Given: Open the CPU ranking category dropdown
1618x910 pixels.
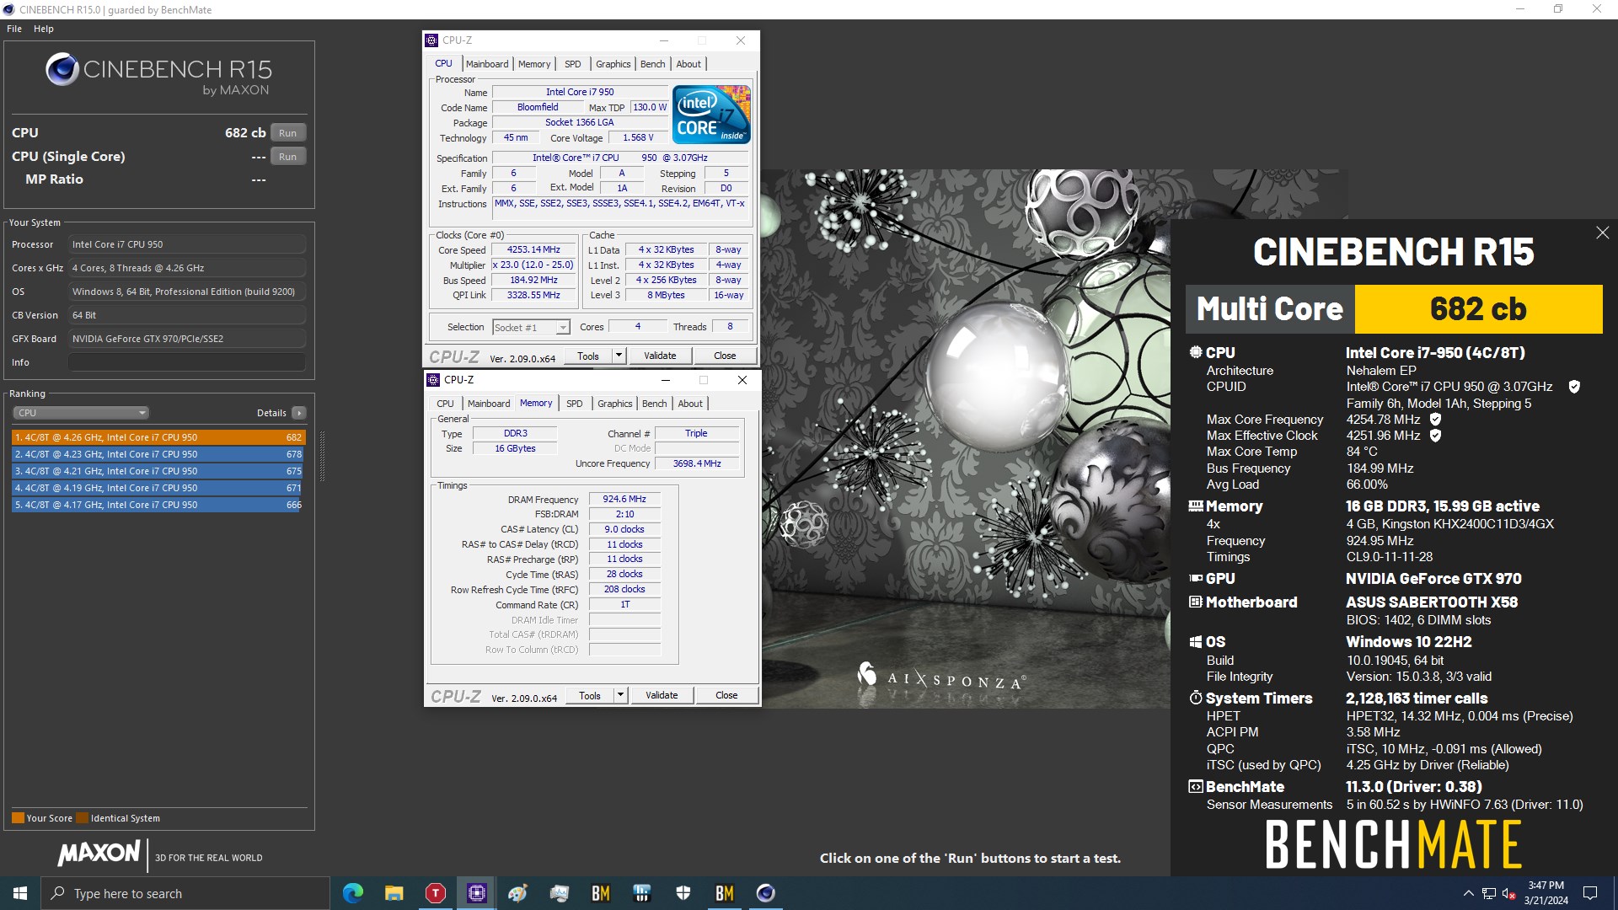Looking at the screenshot, I should tap(81, 413).
